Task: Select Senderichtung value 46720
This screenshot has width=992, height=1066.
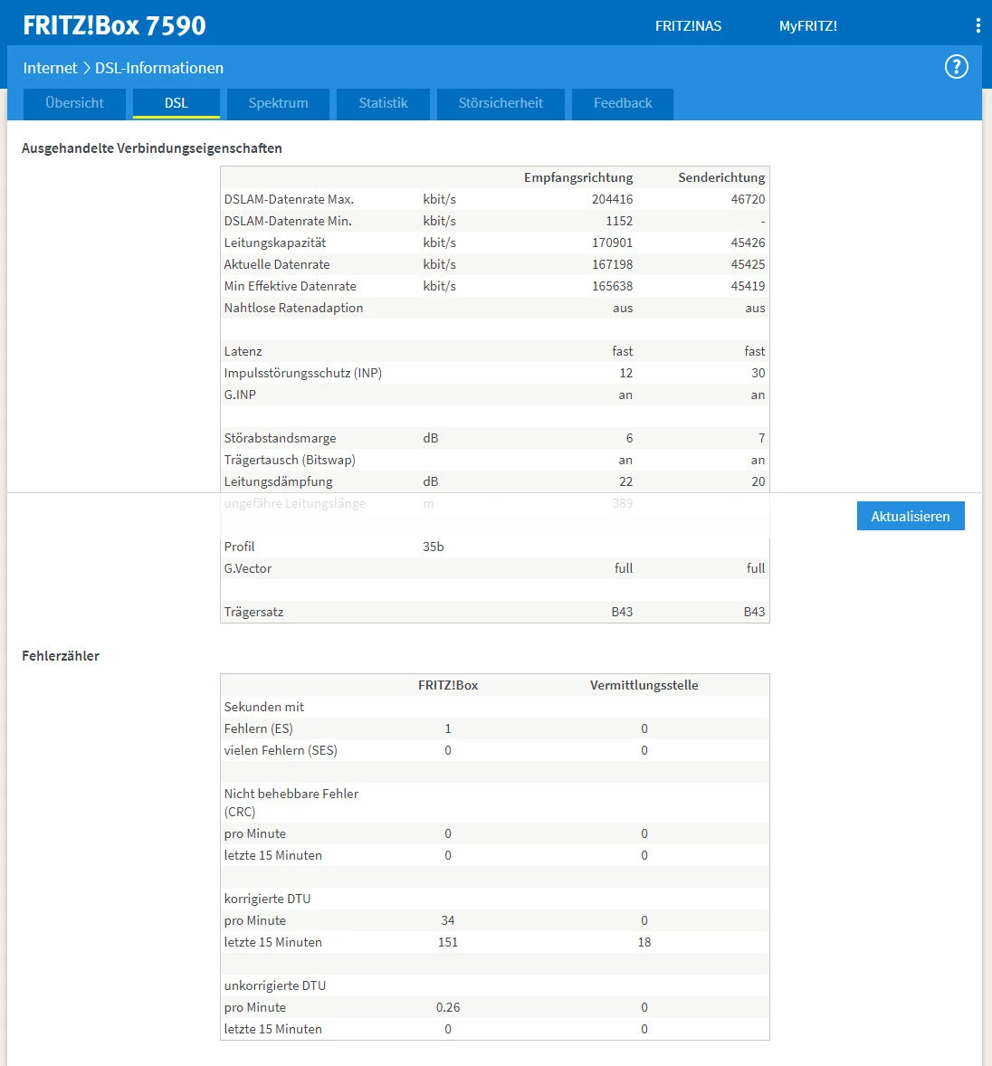Action: tap(748, 199)
